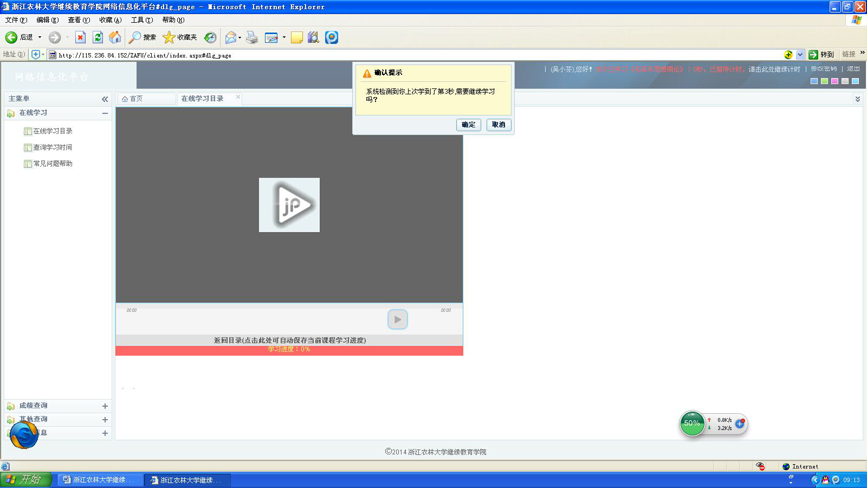The image size is (867, 488).
Task: Open 查询学习时间 in the sidebar
Action: point(53,147)
